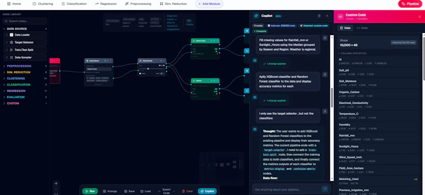
Task: Zoom out with canvas minus button
Action: (56, 189)
